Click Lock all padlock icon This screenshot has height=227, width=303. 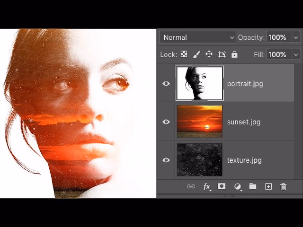point(234,54)
